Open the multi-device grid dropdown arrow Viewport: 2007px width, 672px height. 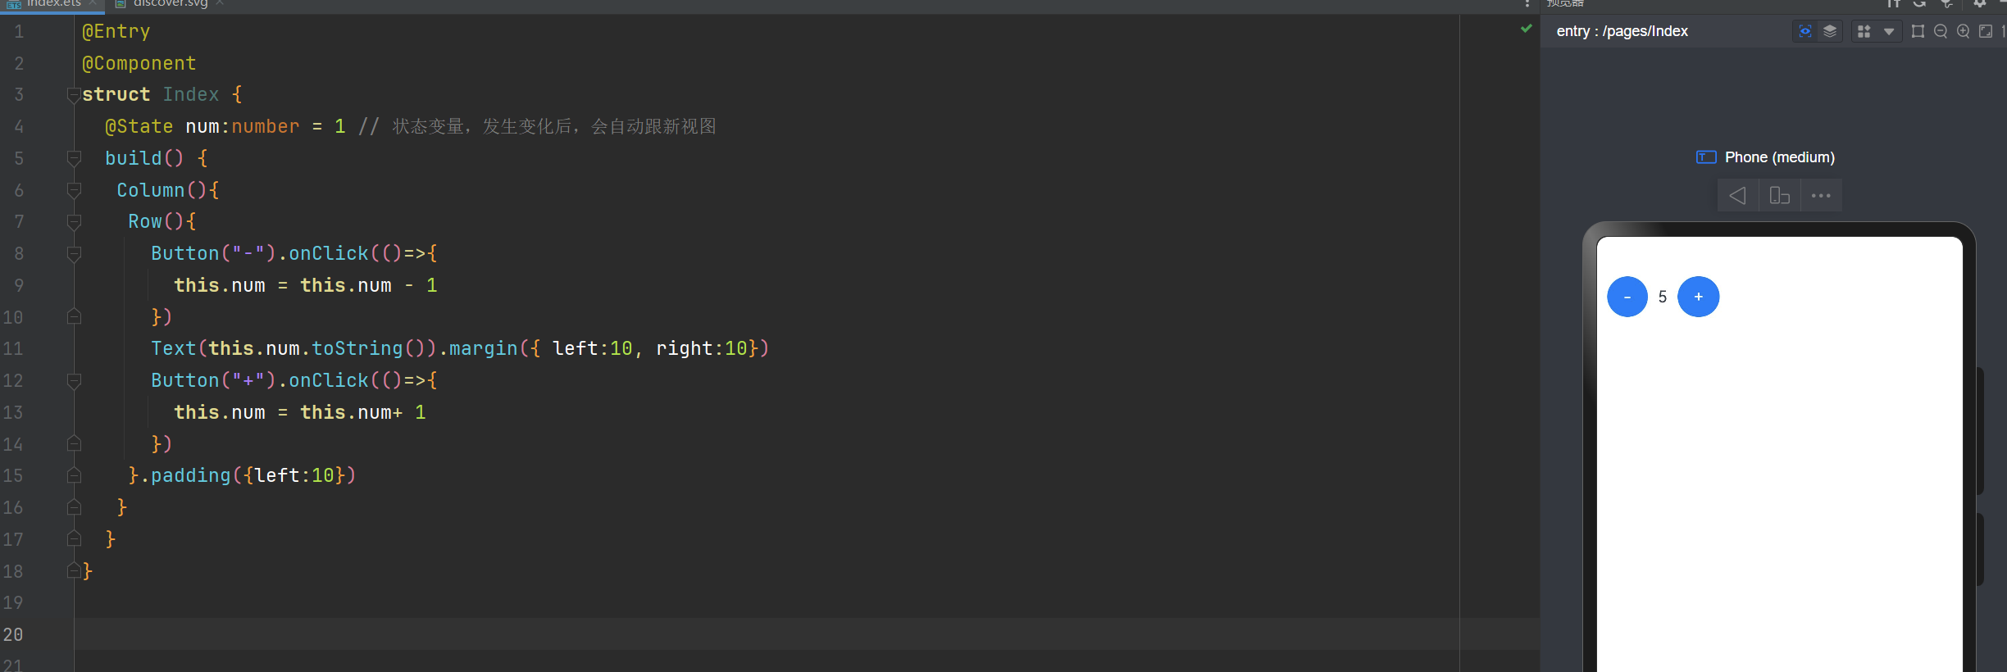[1889, 31]
